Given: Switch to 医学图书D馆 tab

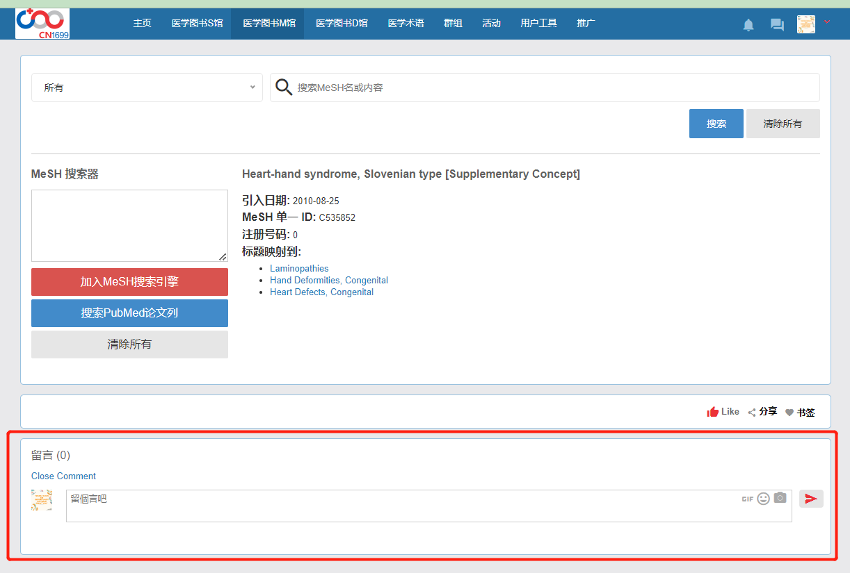Looking at the screenshot, I should pos(342,24).
